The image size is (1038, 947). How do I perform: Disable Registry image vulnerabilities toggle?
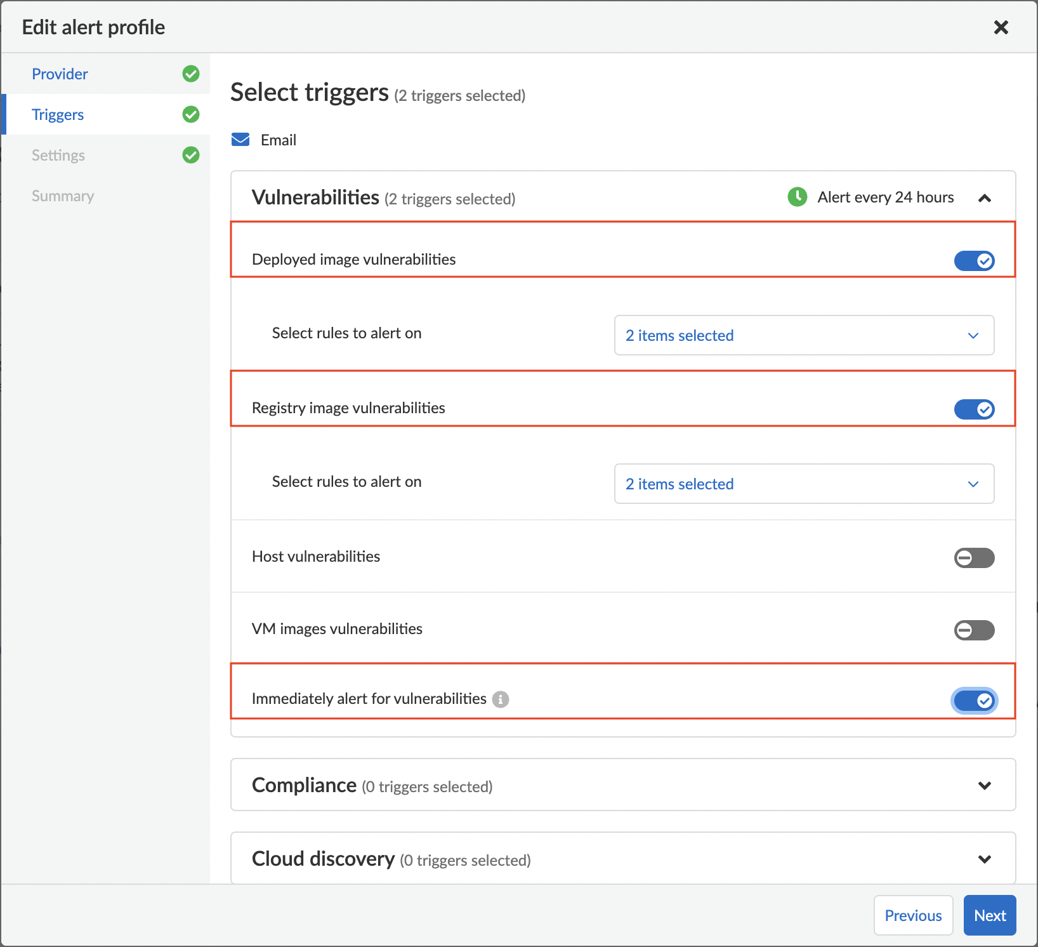(x=974, y=409)
